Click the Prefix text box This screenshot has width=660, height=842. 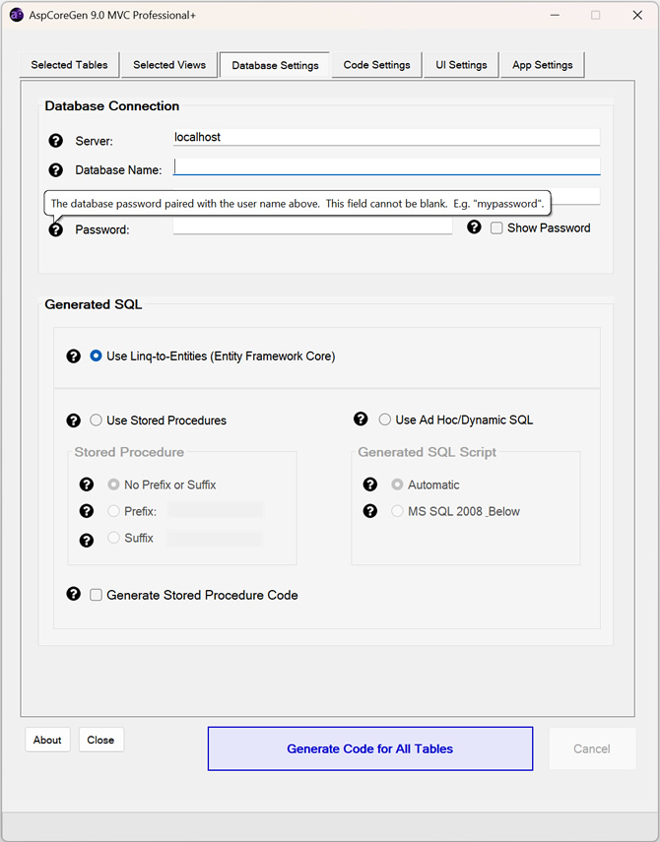click(216, 510)
